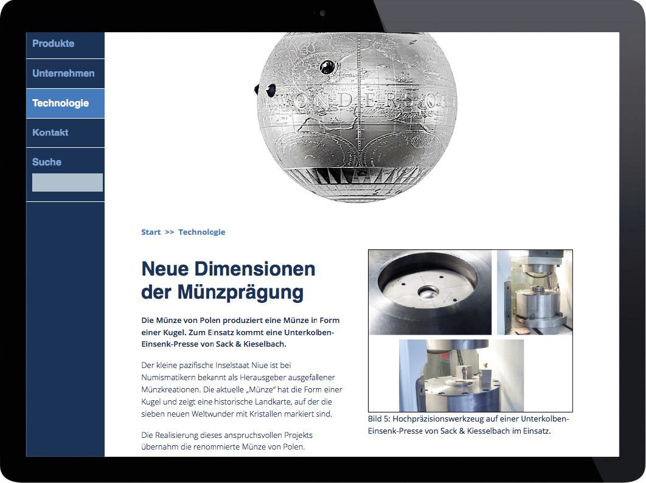Click inside the search input box

pyautogui.click(x=67, y=182)
